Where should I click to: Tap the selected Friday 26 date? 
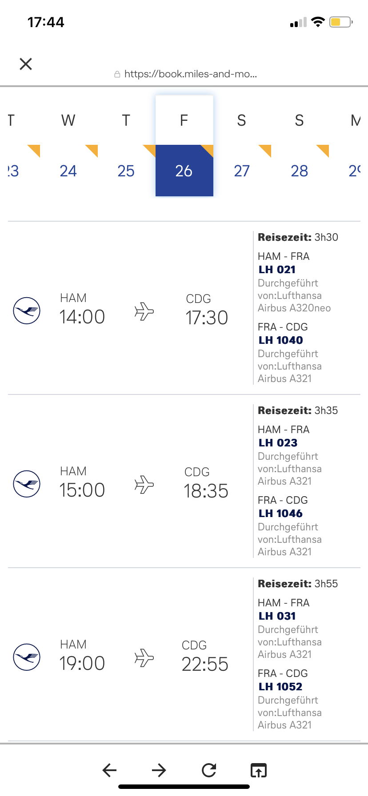coord(184,171)
